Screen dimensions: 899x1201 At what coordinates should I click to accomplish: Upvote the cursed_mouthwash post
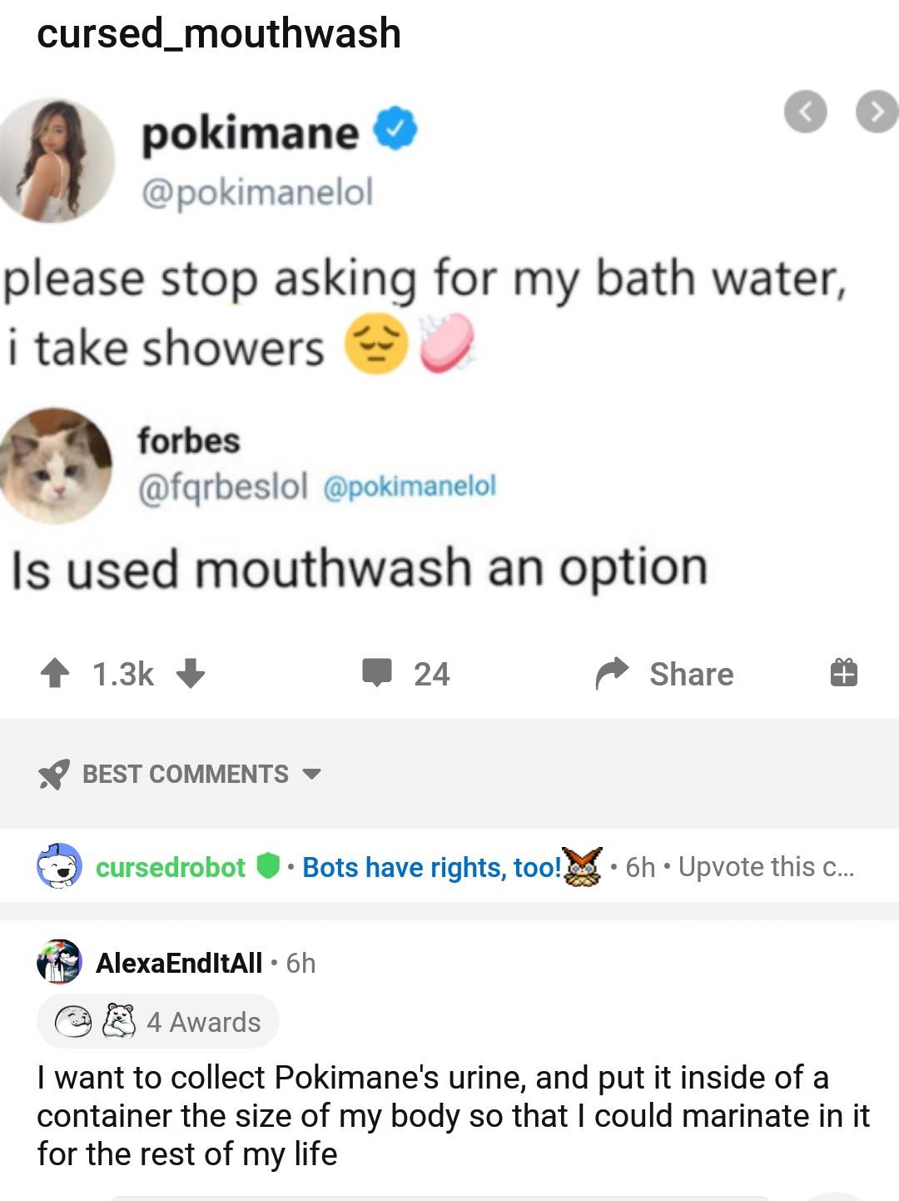point(55,673)
